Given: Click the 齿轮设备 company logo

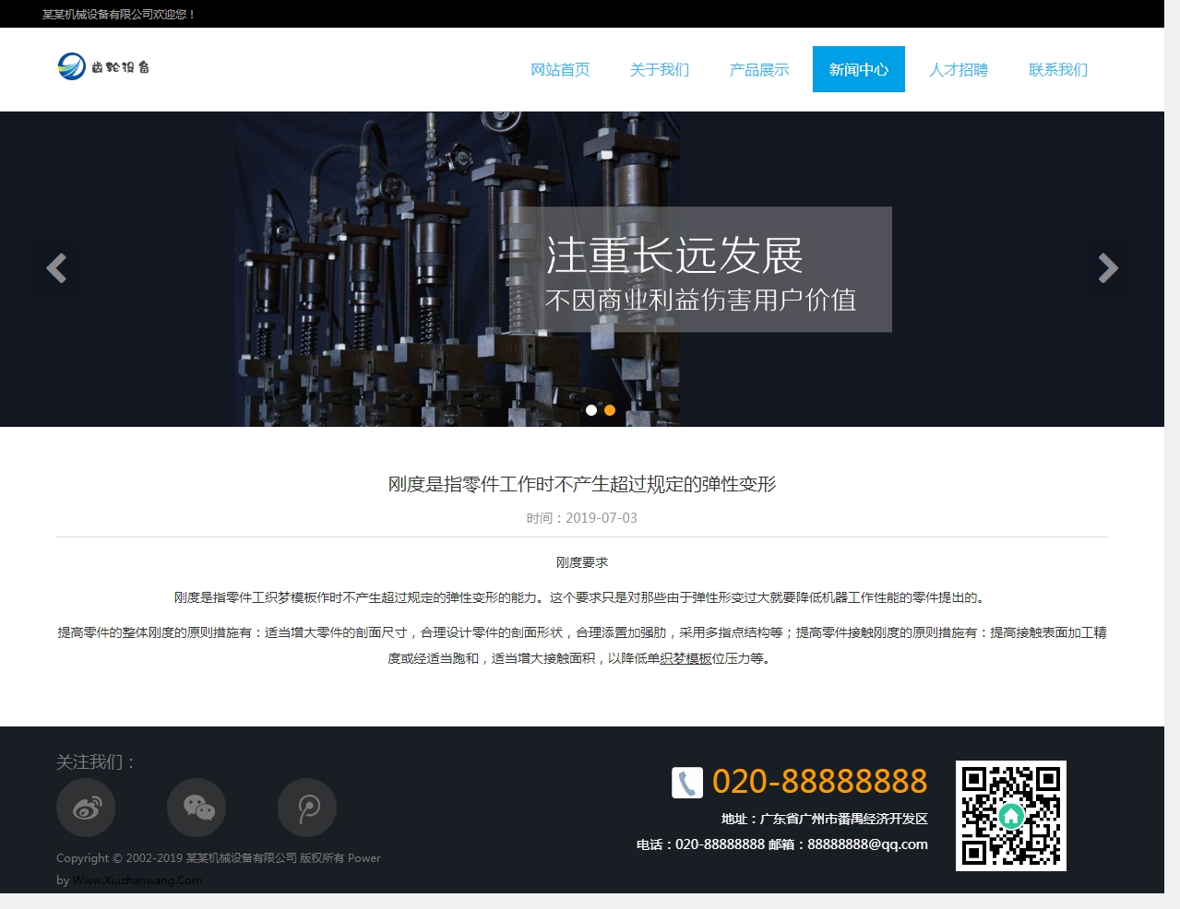Looking at the screenshot, I should (103, 67).
